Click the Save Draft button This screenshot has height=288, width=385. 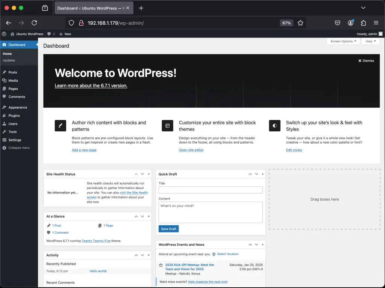168,228
